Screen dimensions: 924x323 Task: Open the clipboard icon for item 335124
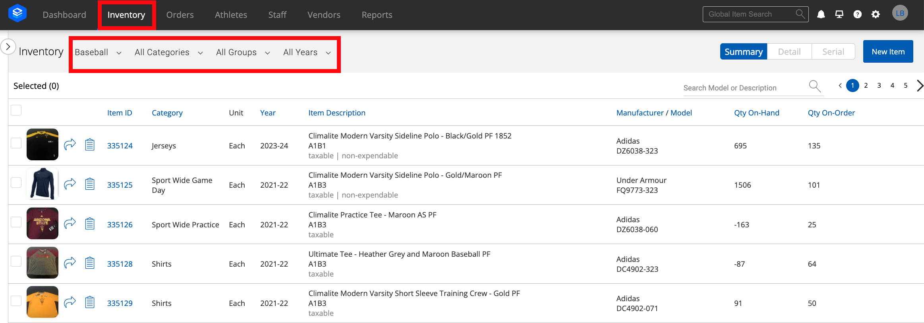pyautogui.click(x=90, y=144)
